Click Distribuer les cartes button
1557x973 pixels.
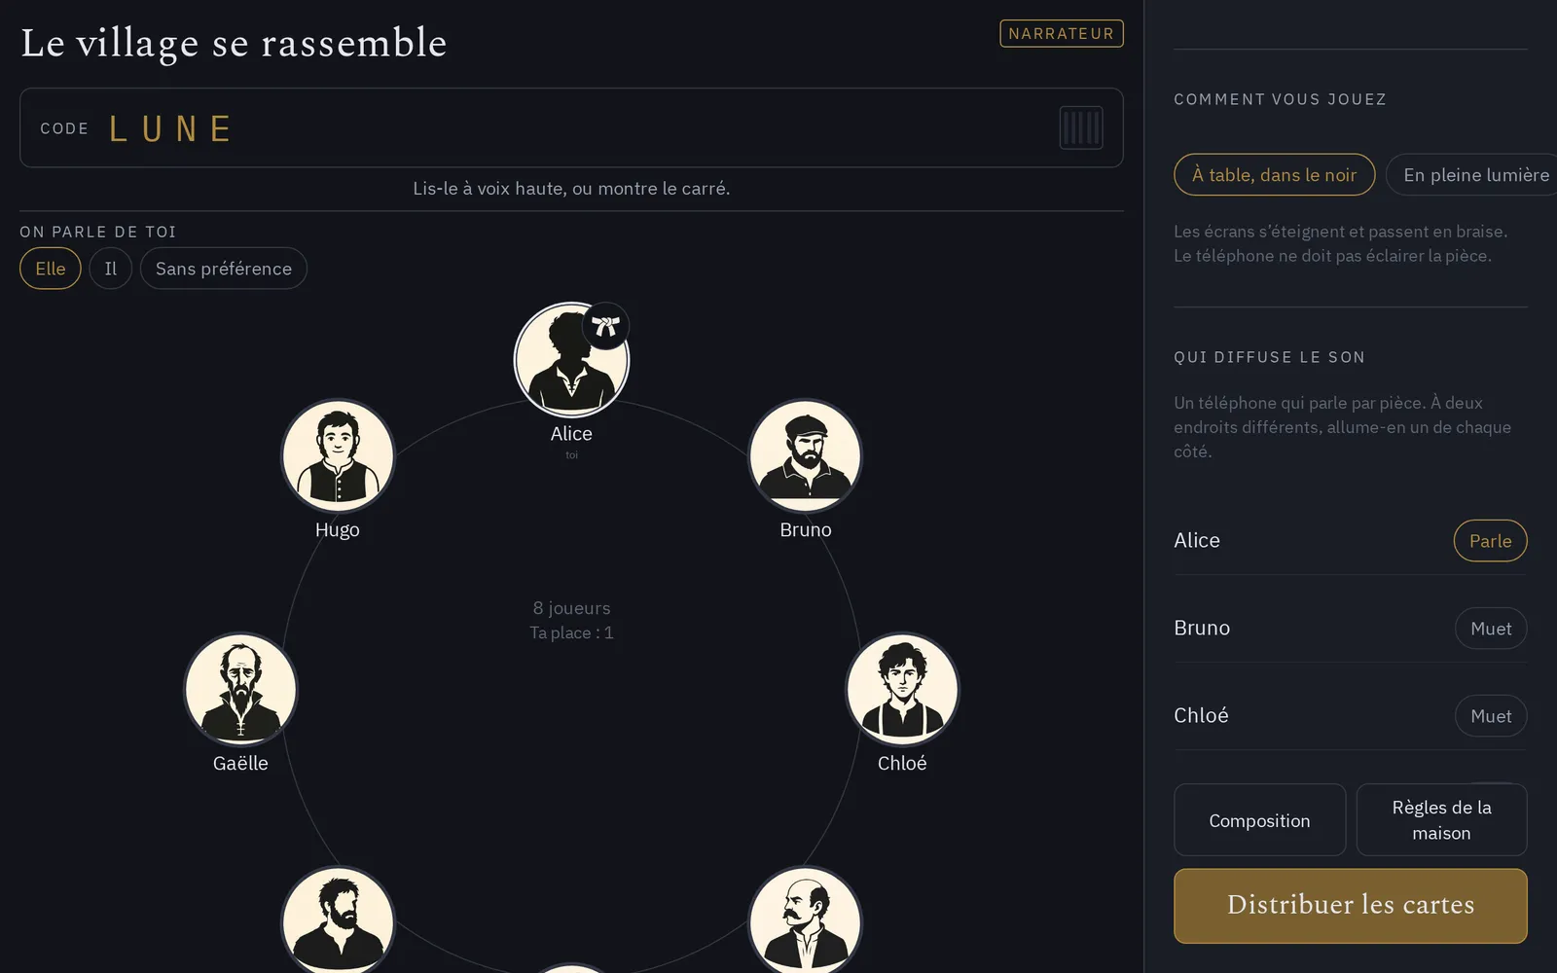[1351, 906]
